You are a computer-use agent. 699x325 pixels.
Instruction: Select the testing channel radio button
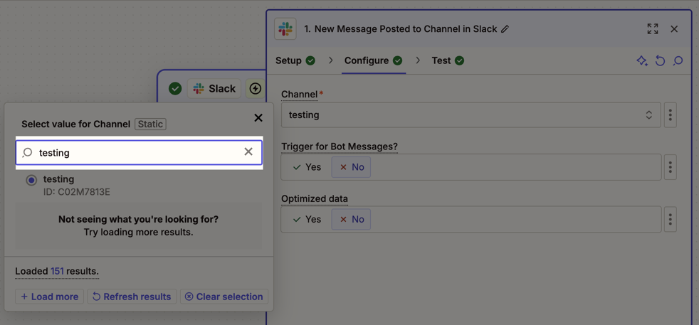(x=31, y=181)
